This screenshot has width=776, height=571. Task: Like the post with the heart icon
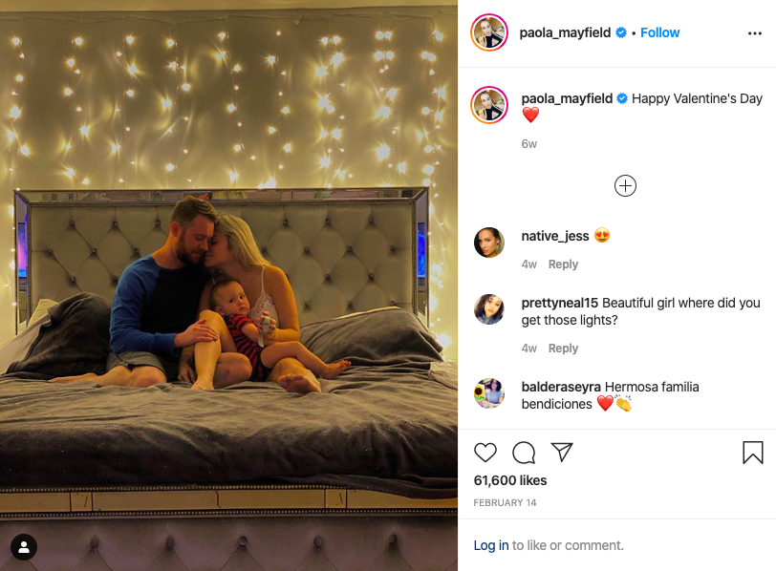click(485, 453)
